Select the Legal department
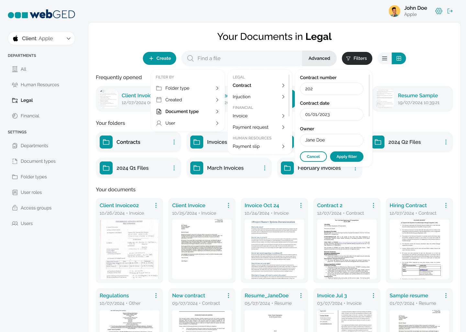 [x=23, y=100]
